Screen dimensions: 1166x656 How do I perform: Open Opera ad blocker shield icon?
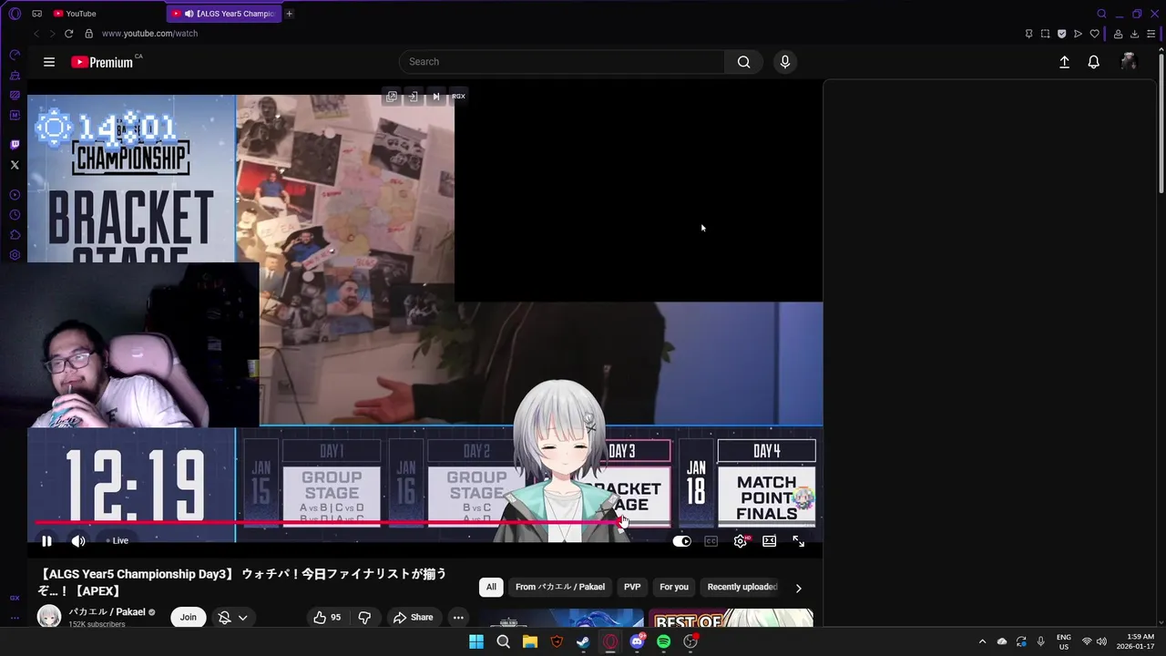tap(1061, 34)
